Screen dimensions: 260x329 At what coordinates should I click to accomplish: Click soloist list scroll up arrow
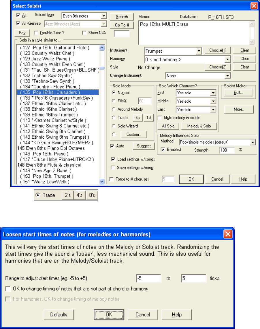coord(101,48)
